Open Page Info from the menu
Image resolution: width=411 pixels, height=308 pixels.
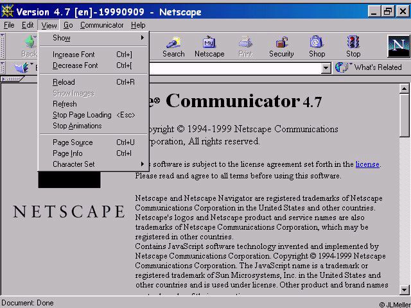tap(94, 153)
